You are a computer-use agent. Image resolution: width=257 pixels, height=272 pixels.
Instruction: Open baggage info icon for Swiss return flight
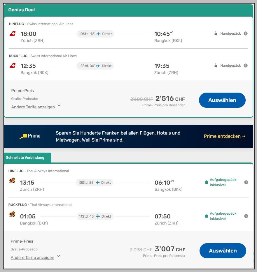[x=246, y=66]
